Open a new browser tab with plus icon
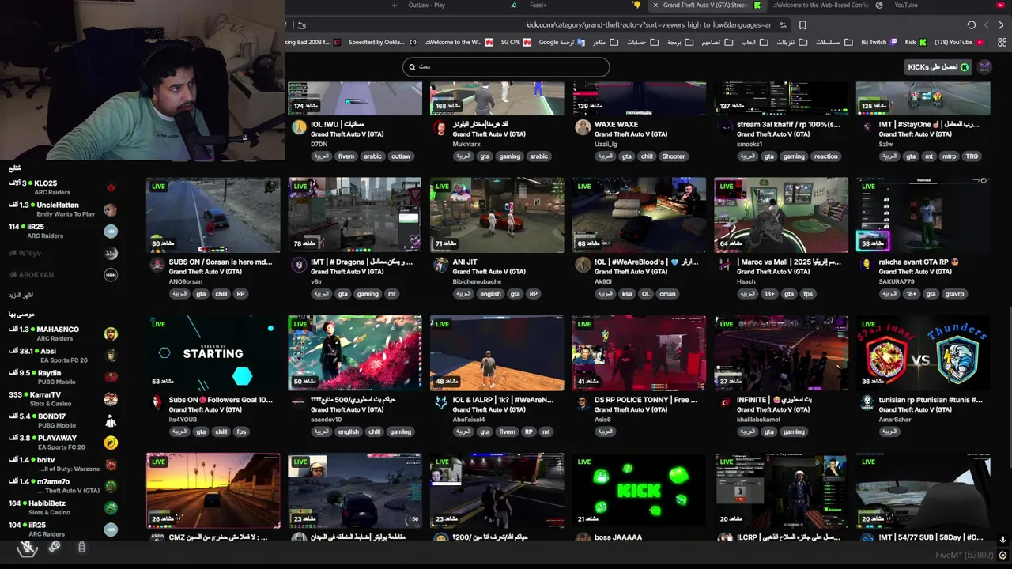 click(x=395, y=6)
